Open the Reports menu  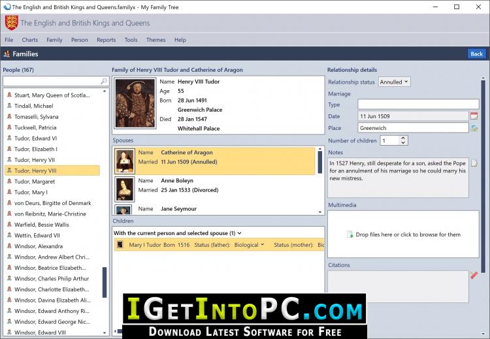click(106, 40)
